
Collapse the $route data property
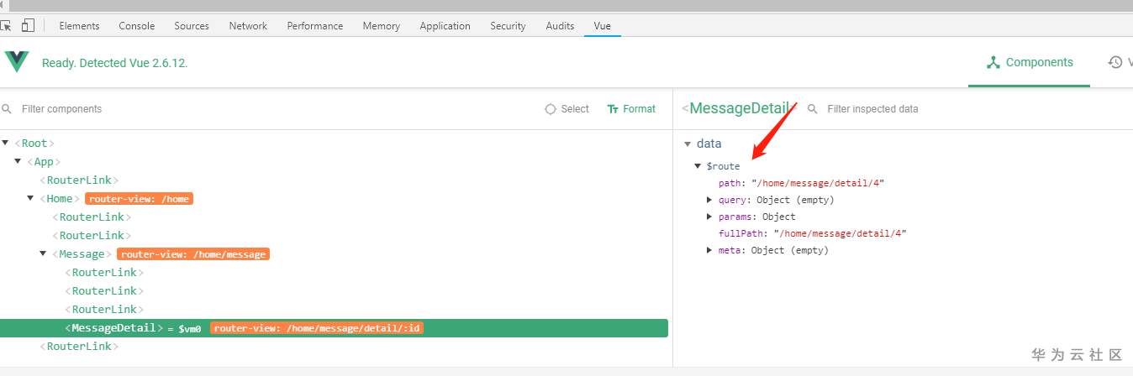pos(698,166)
